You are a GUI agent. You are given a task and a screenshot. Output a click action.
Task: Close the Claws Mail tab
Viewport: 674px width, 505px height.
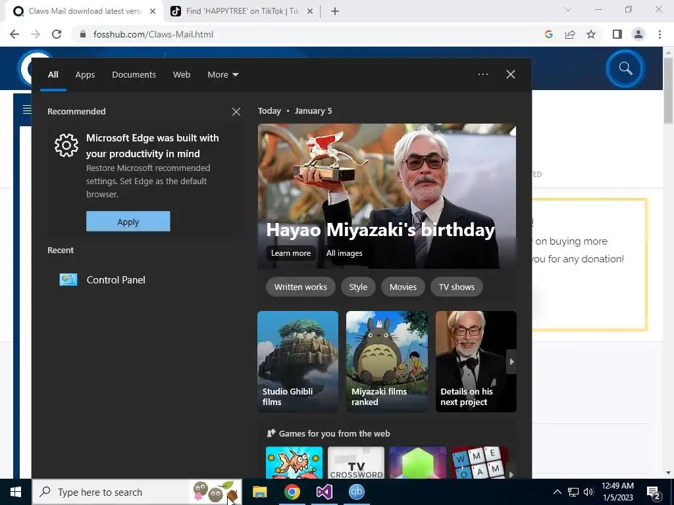click(153, 11)
